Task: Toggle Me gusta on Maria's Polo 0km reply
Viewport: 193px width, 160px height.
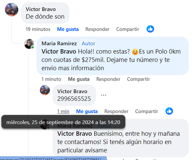Action: (x=79, y=79)
